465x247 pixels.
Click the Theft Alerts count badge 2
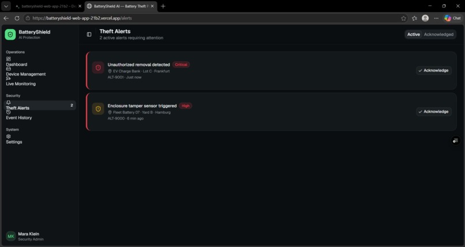[72, 105]
